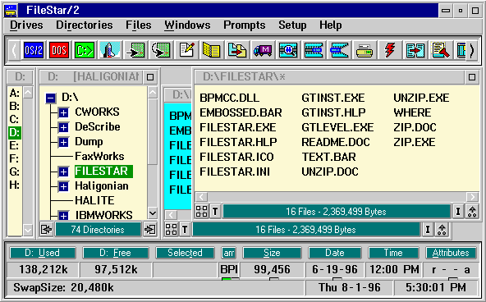The image size is (486, 302).
Task: Expand the CWORKS directory
Action: [63, 112]
